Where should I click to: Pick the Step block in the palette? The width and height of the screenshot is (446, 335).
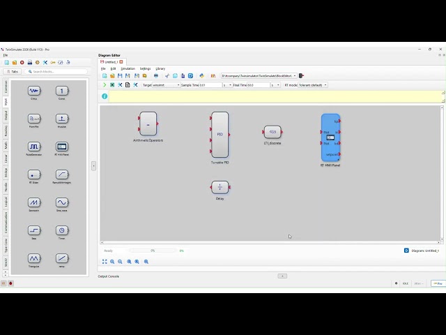point(34,230)
